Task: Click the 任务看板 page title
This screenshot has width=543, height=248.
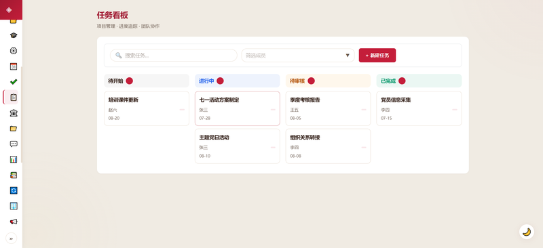Action: (113, 15)
